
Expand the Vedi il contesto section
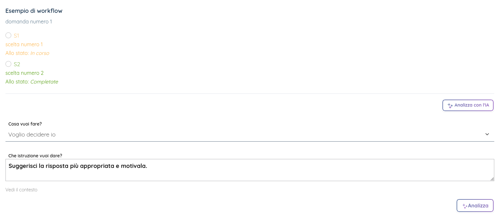click(x=21, y=189)
